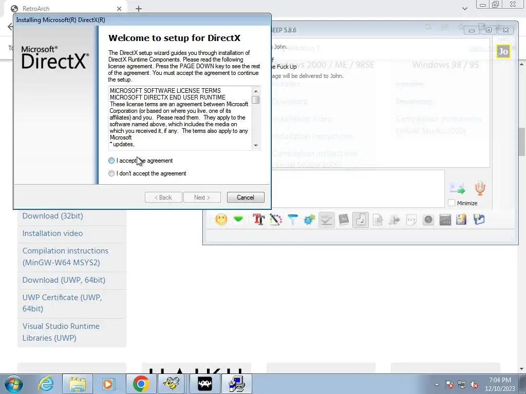Show hidden system tray icons

coord(437,384)
